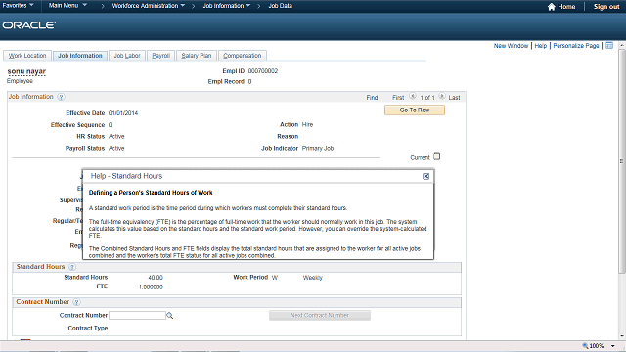Open the New Window link
626x352 pixels.
click(x=511, y=46)
